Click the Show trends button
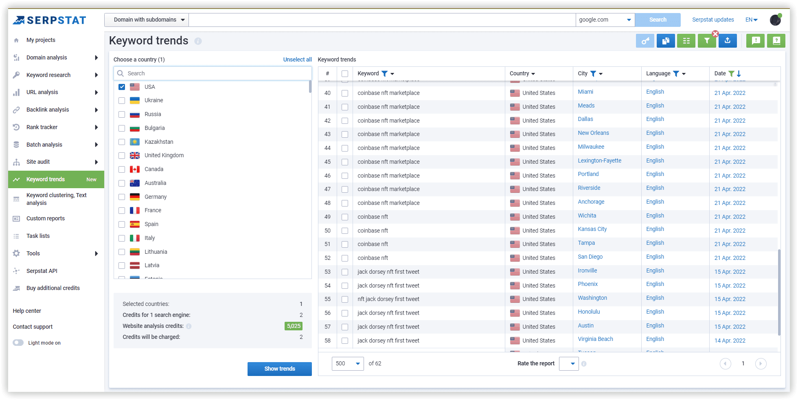 [x=280, y=369]
